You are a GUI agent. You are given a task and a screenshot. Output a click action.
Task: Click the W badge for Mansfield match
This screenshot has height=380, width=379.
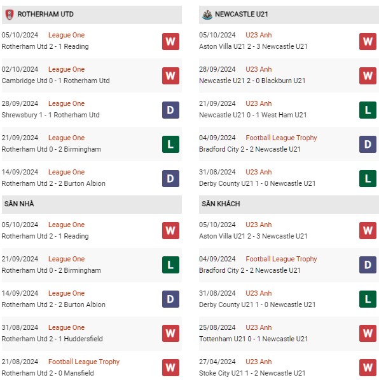tap(170, 367)
